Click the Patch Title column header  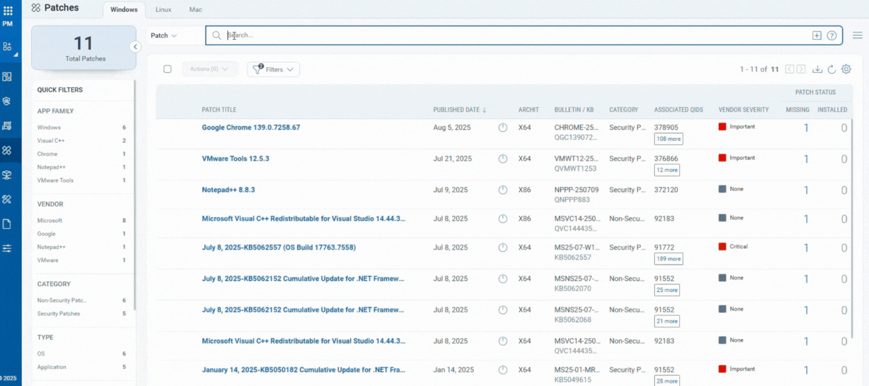tap(219, 110)
